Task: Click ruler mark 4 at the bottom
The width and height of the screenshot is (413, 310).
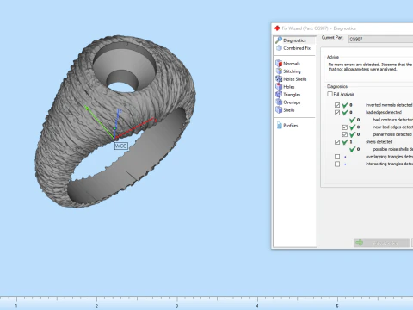Action: (x=257, y=306)
